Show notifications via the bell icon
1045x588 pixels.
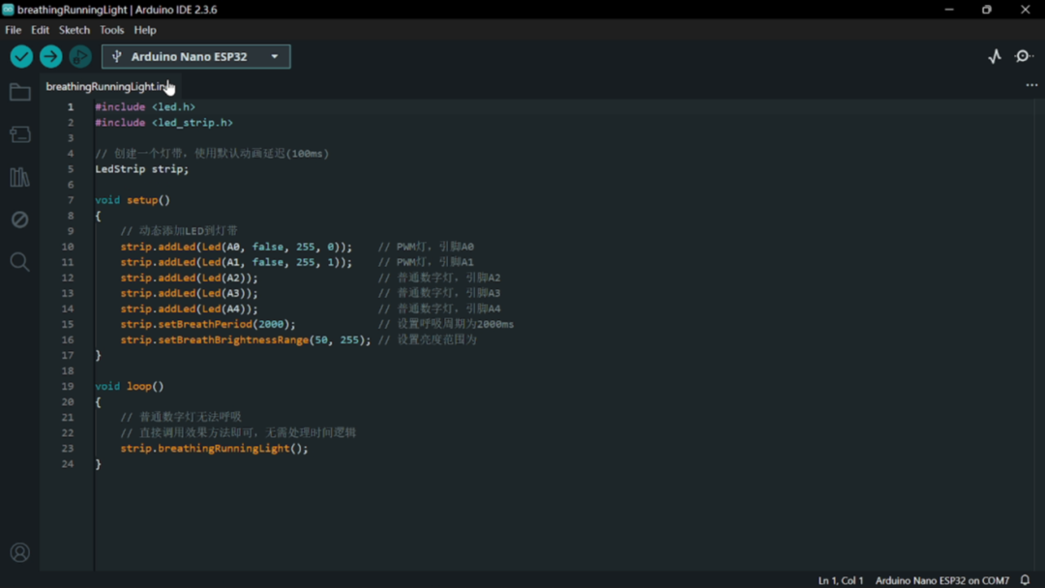(x=1025, y=580)
